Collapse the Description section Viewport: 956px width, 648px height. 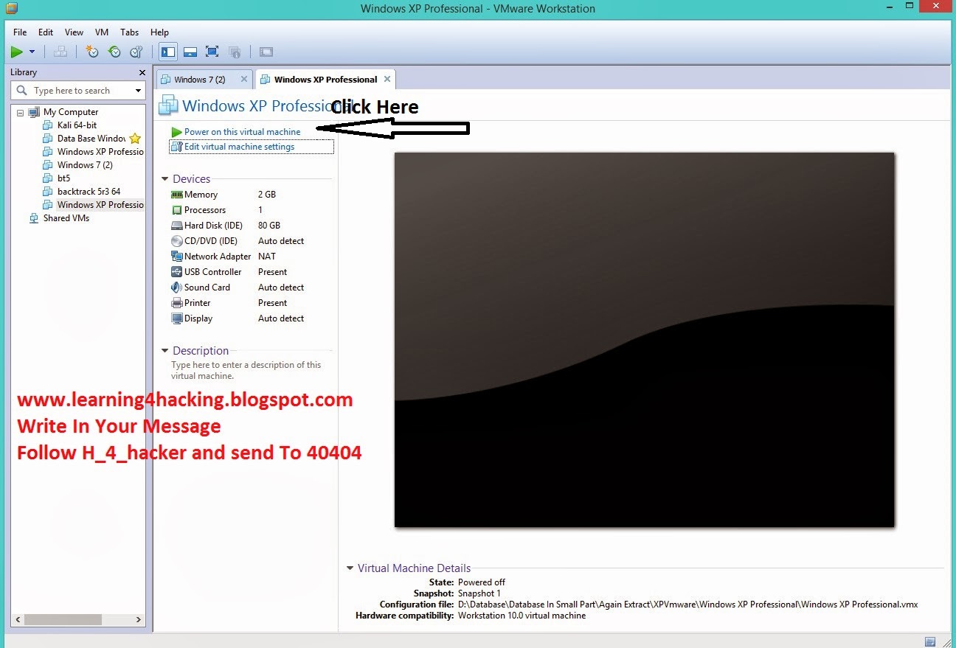pos(164,351)
